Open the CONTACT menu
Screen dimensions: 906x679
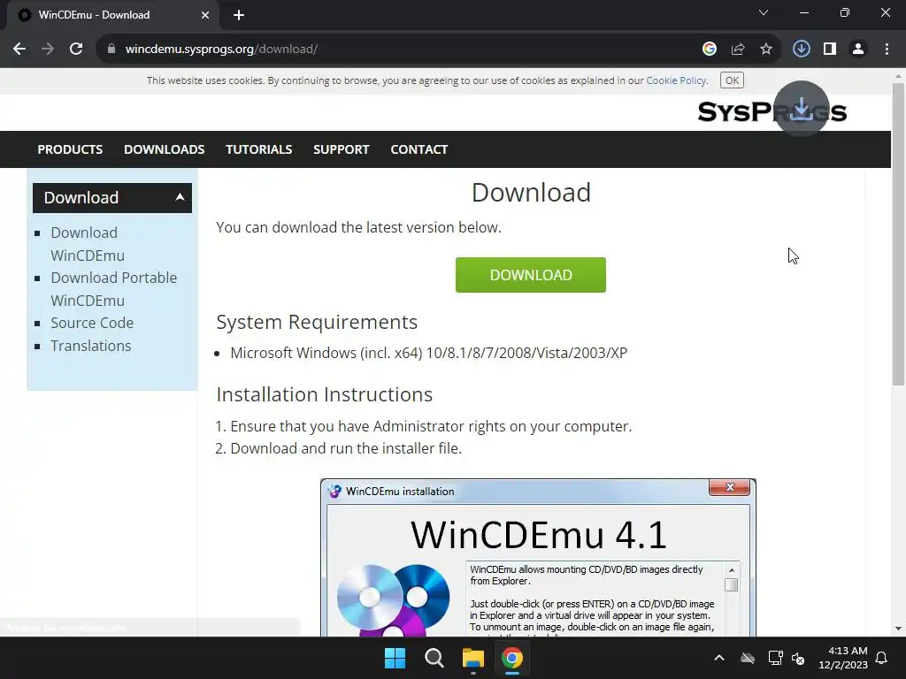point(418,149)
